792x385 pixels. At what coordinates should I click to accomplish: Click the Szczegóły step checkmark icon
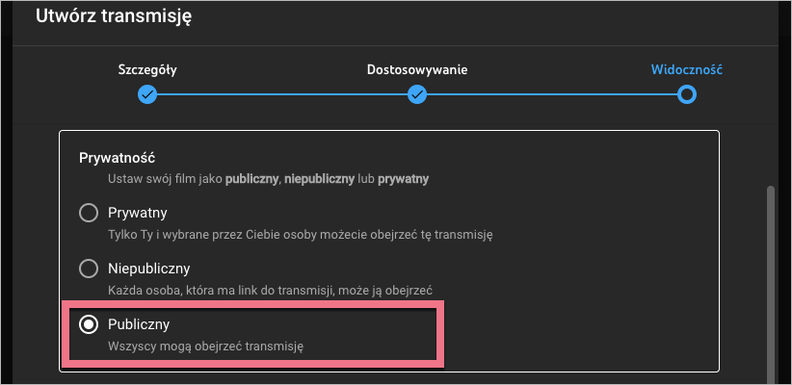146,94
